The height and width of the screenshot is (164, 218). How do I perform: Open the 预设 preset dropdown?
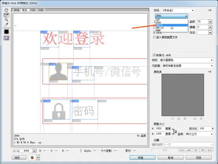click(178, 10)
